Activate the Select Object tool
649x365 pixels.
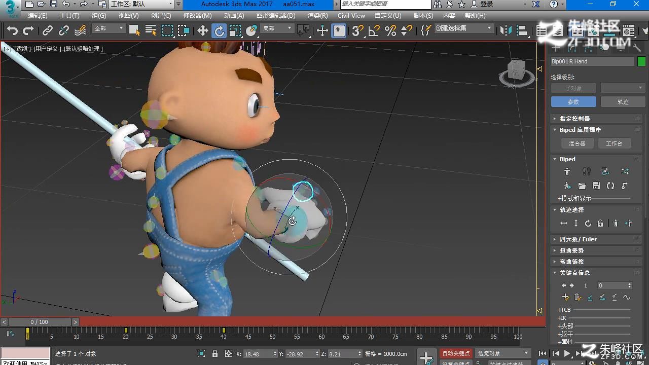134,31
